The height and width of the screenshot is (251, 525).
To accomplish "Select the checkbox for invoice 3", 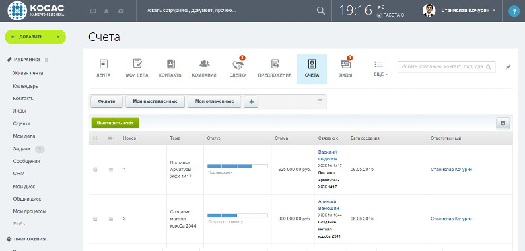I will (x=95, y=219).
